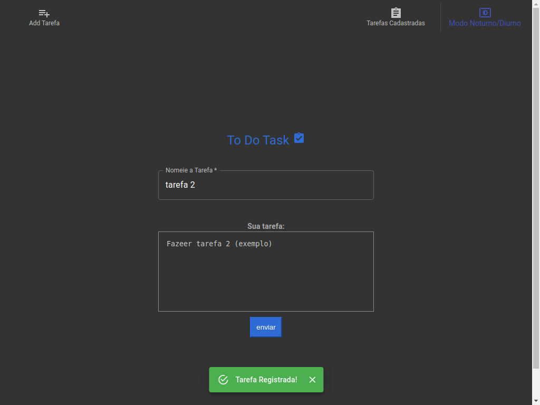Click the scrollbar up arrow

pyautogui.click(x=536, y=3)
